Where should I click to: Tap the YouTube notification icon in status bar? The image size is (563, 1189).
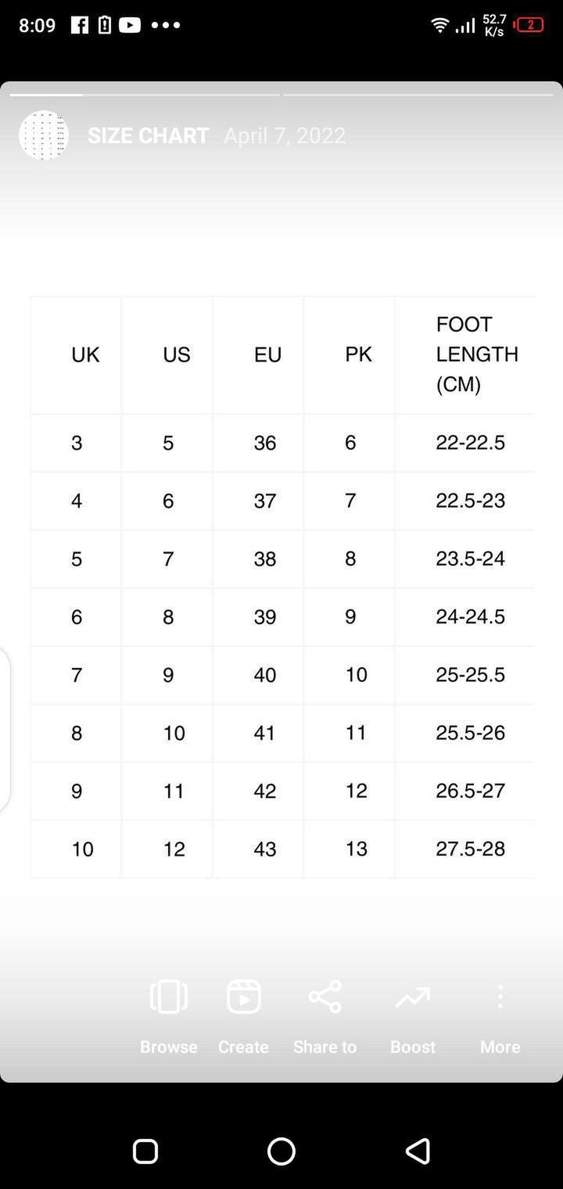[130, 25]
